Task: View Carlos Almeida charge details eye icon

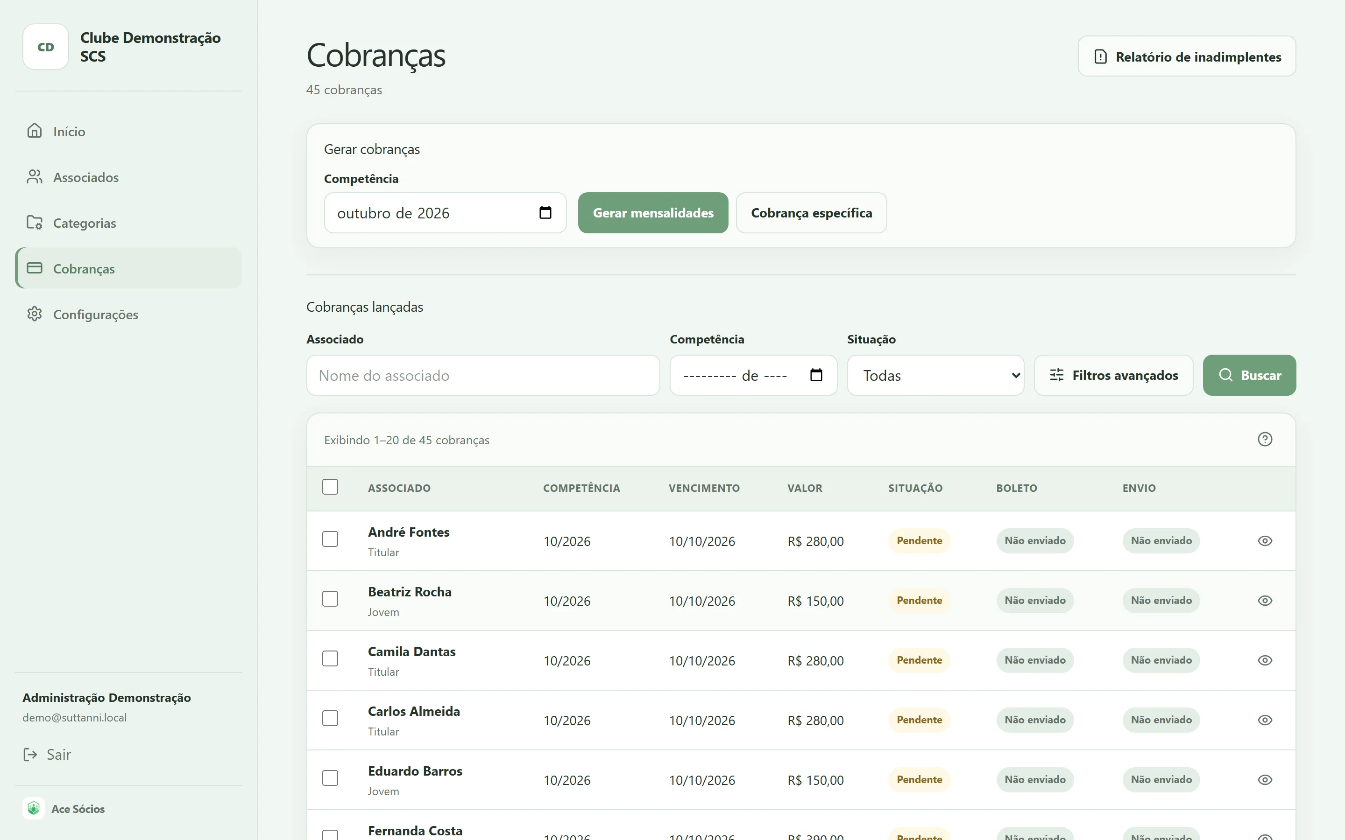Action: 1265,720
